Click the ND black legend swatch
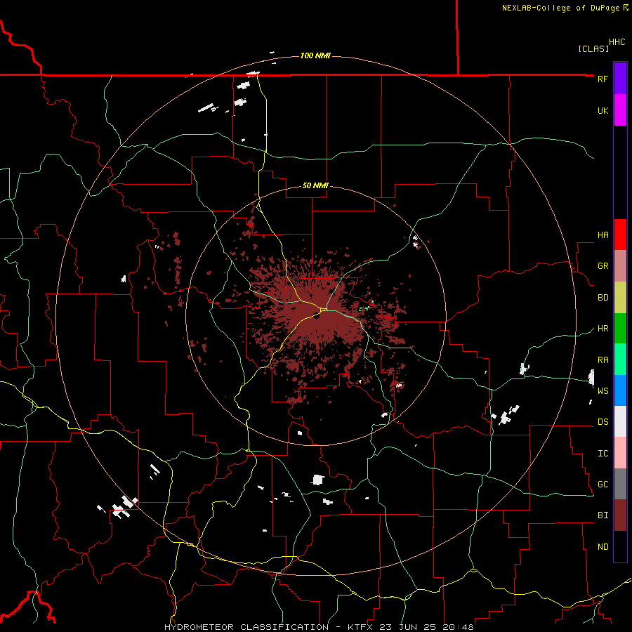This screenshot has height=632, width=632. tap(620, 546)
